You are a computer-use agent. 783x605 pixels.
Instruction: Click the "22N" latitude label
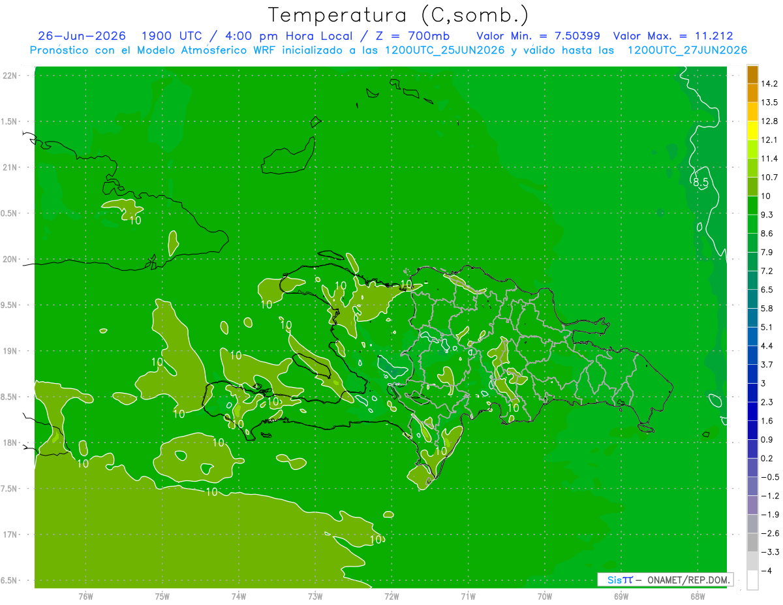coord(10,76)
